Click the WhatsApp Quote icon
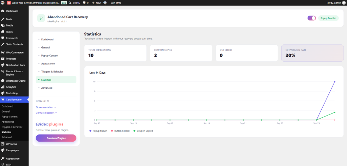This screenshot has width=347, height=166. 3,81
